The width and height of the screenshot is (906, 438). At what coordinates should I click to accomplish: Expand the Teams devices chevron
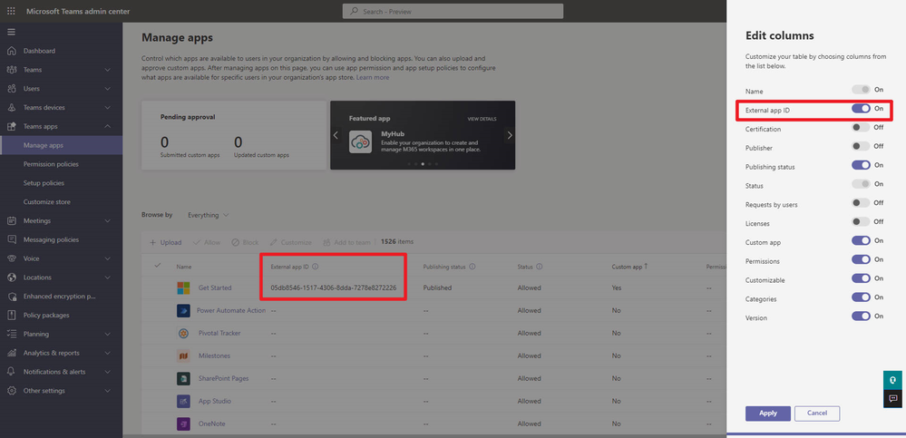pyautogui.click(x=108, y=108)
